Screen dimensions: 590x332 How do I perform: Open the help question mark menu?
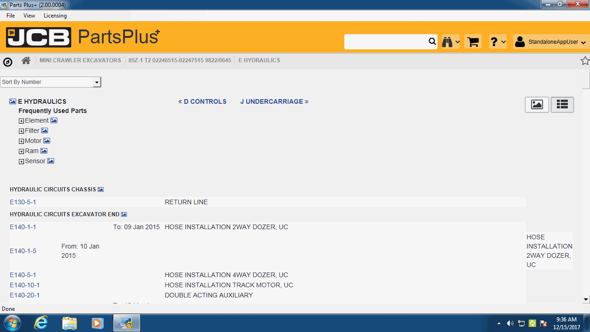(x=497, y=42)
